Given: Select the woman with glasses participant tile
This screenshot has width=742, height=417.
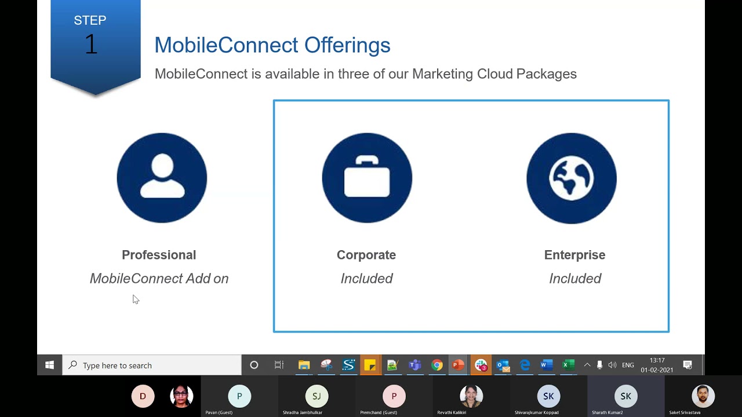Looking at the screenshot, I should point(181,396).
